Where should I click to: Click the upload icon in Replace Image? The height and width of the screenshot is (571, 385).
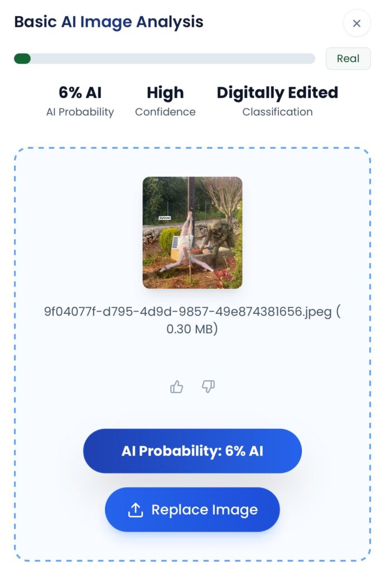(x=136, y=510)
